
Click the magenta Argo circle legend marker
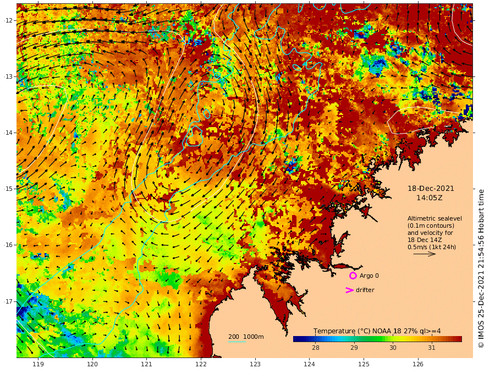click(353, 276)
